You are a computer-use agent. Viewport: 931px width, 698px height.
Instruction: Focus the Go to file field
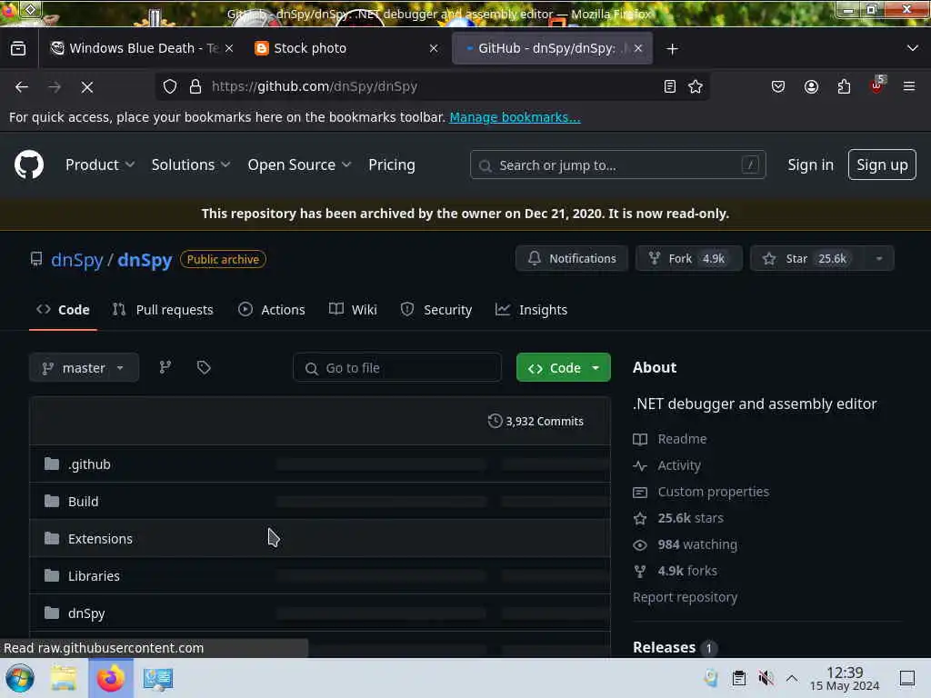397,368
